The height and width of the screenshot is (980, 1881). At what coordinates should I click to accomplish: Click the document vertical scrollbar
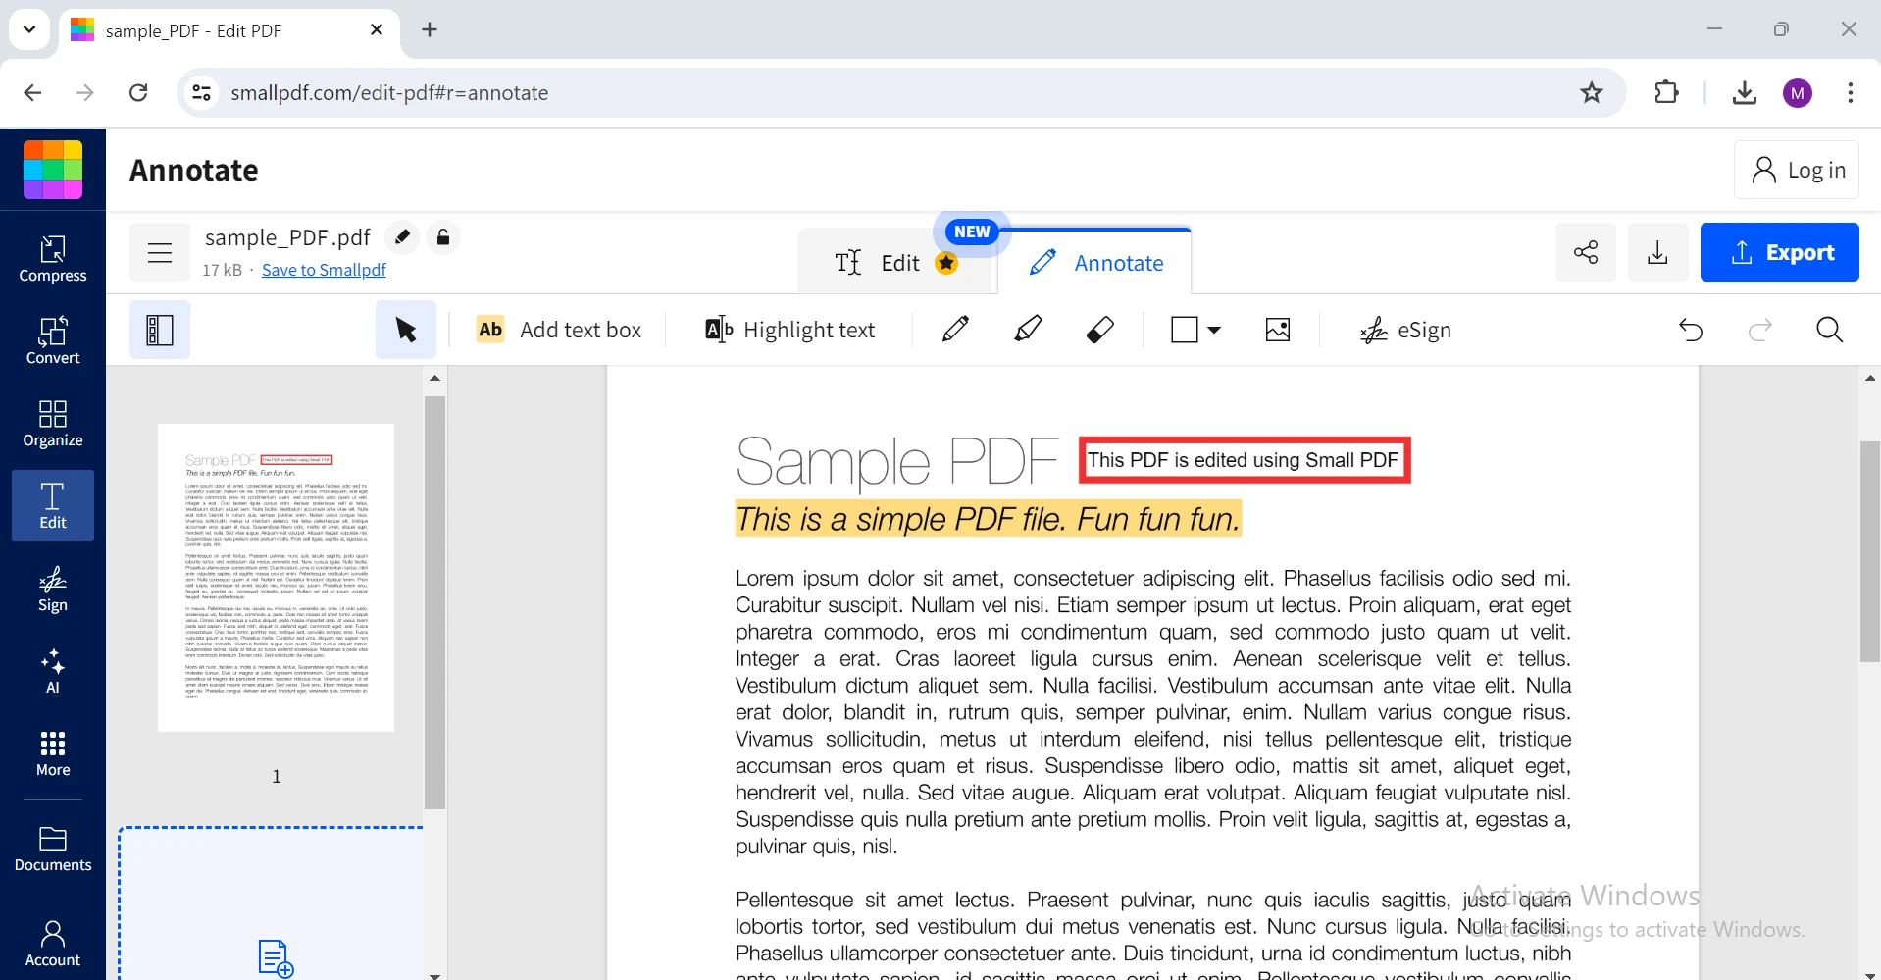(1869, 552)
